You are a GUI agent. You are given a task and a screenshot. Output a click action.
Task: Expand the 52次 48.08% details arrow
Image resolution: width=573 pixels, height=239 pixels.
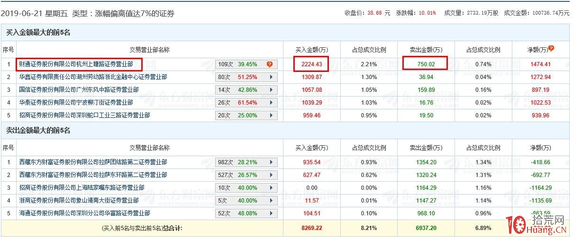coord(271,213)
